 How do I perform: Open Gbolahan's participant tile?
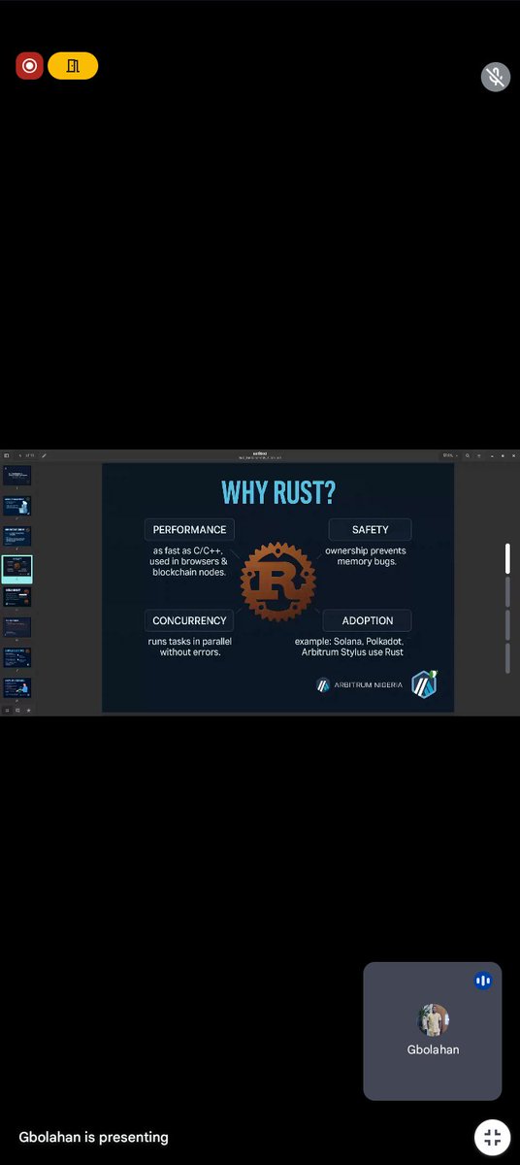pyautogui.click(x=433, y=1031)
